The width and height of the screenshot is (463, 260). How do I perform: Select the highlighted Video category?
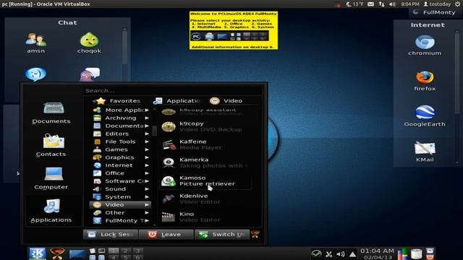pyautogui.click(x=121, y=204)
